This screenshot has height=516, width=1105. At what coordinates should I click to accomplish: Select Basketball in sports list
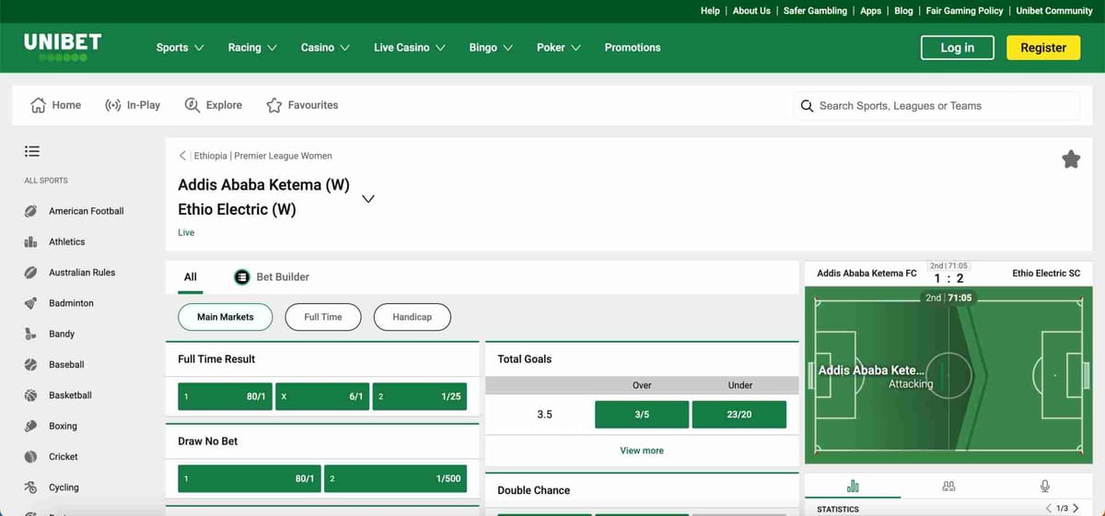point(58,395)
